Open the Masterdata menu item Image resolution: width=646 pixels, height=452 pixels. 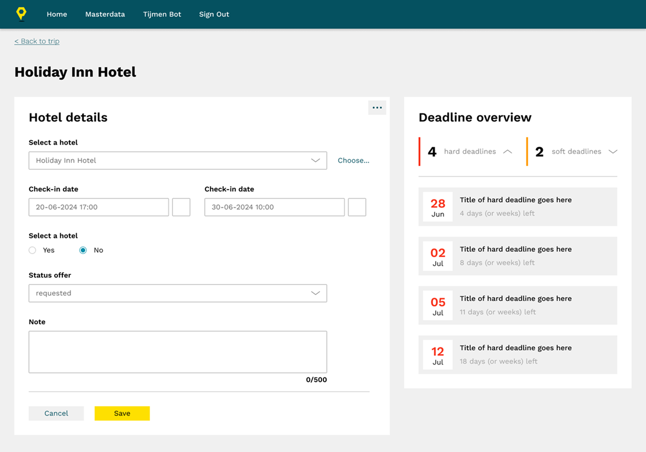105,14
